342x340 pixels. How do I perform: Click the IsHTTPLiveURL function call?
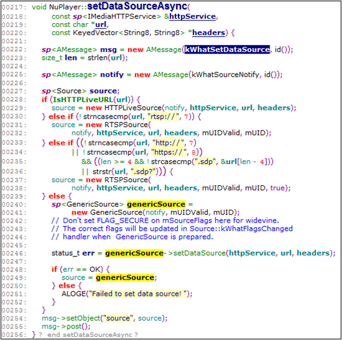click(83, 100)
